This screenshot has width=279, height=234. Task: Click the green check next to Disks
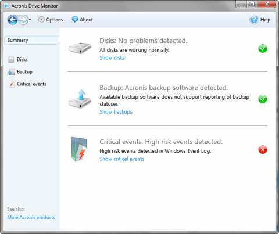pyautogui.click(x=263, y=49)
